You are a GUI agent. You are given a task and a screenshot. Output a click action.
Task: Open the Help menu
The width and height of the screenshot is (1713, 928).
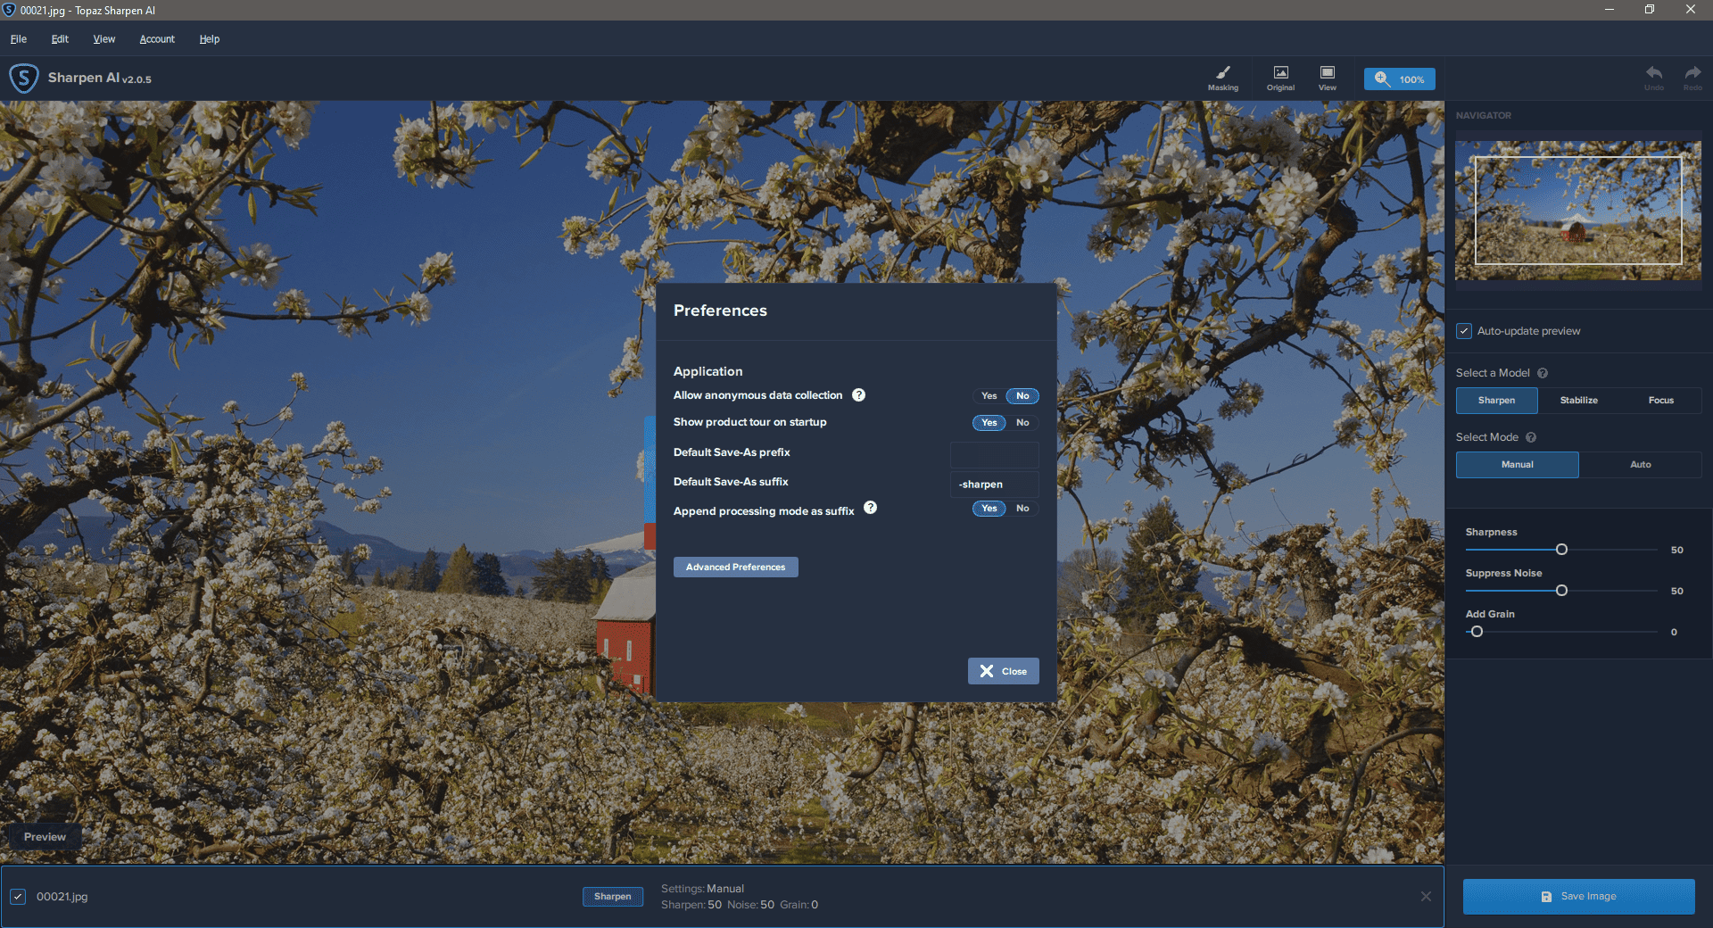210,39
